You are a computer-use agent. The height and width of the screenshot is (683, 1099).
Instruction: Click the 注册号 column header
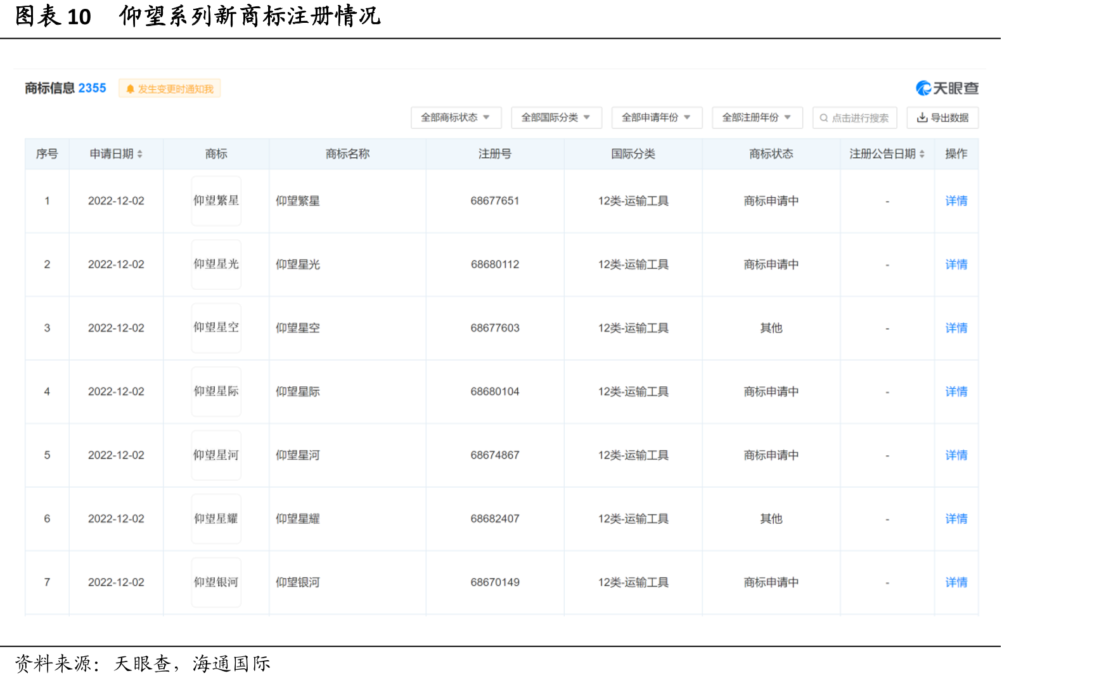click(495, 154)
